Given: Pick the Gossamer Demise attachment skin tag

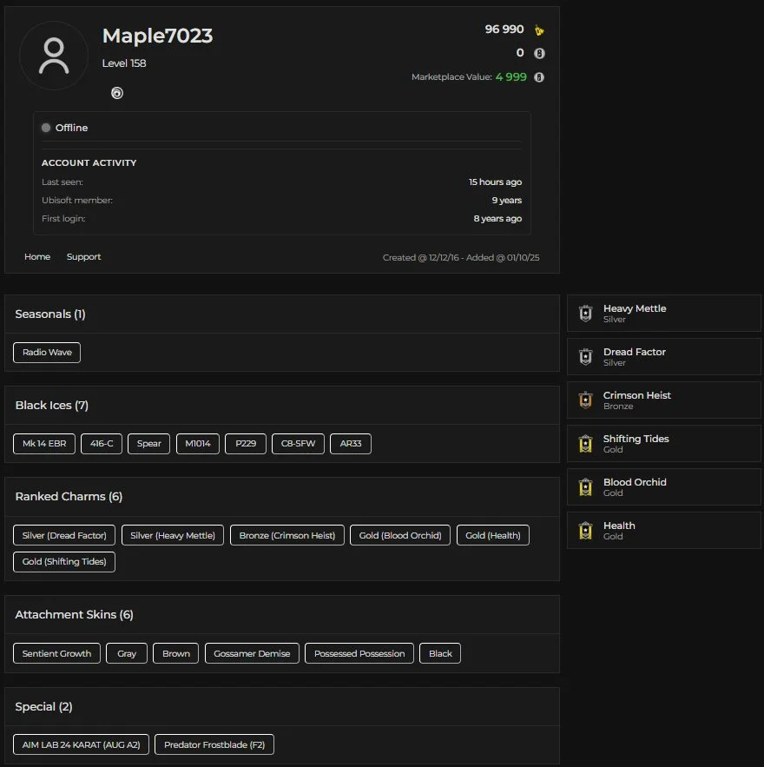Looking at the screenshot, I should (252, 653).
